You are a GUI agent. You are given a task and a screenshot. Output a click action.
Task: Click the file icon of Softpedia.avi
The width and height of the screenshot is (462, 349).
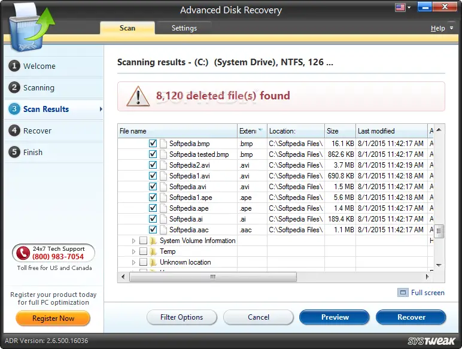click(163, 187)
